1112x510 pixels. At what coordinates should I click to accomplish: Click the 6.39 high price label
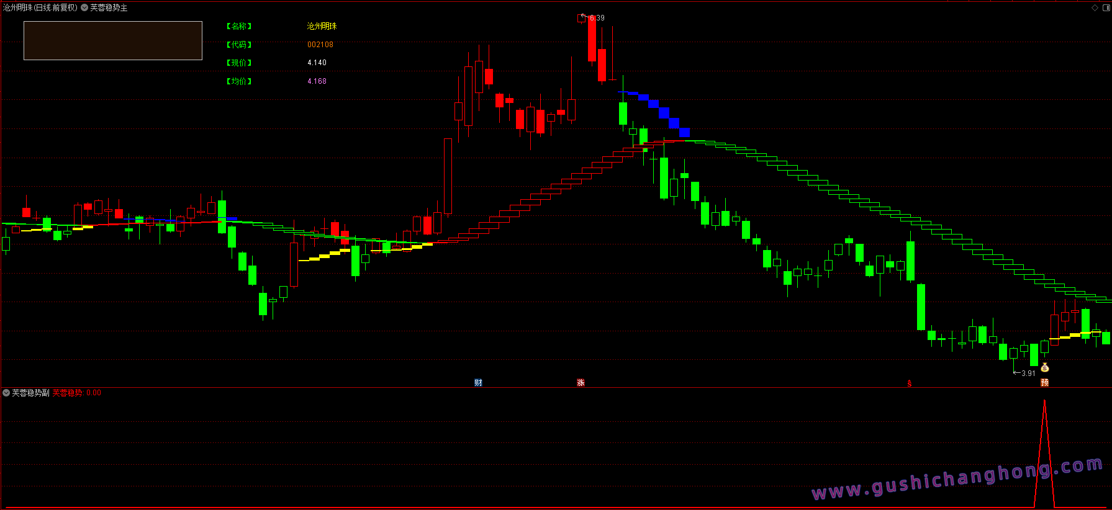(597, 18)
